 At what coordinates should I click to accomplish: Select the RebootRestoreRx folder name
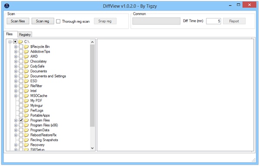tap(43, 135)
